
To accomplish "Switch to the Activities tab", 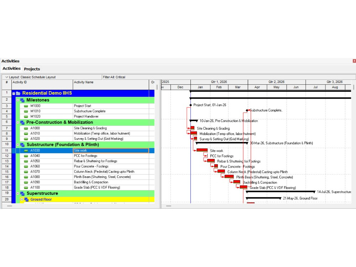I will pos(11,68).
